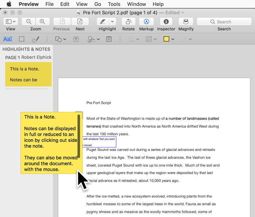Image resolution: width=255 pixels, height=217 pixels.
Task: Click the Zoom Out magnifier icon
Action: [x=29, y=21]
